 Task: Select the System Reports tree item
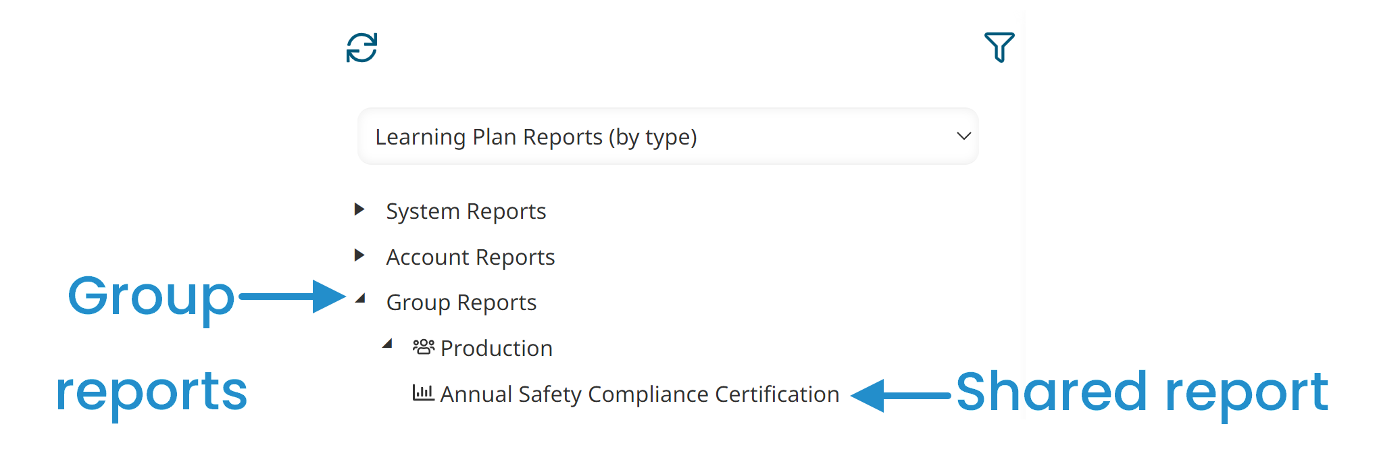466,210
